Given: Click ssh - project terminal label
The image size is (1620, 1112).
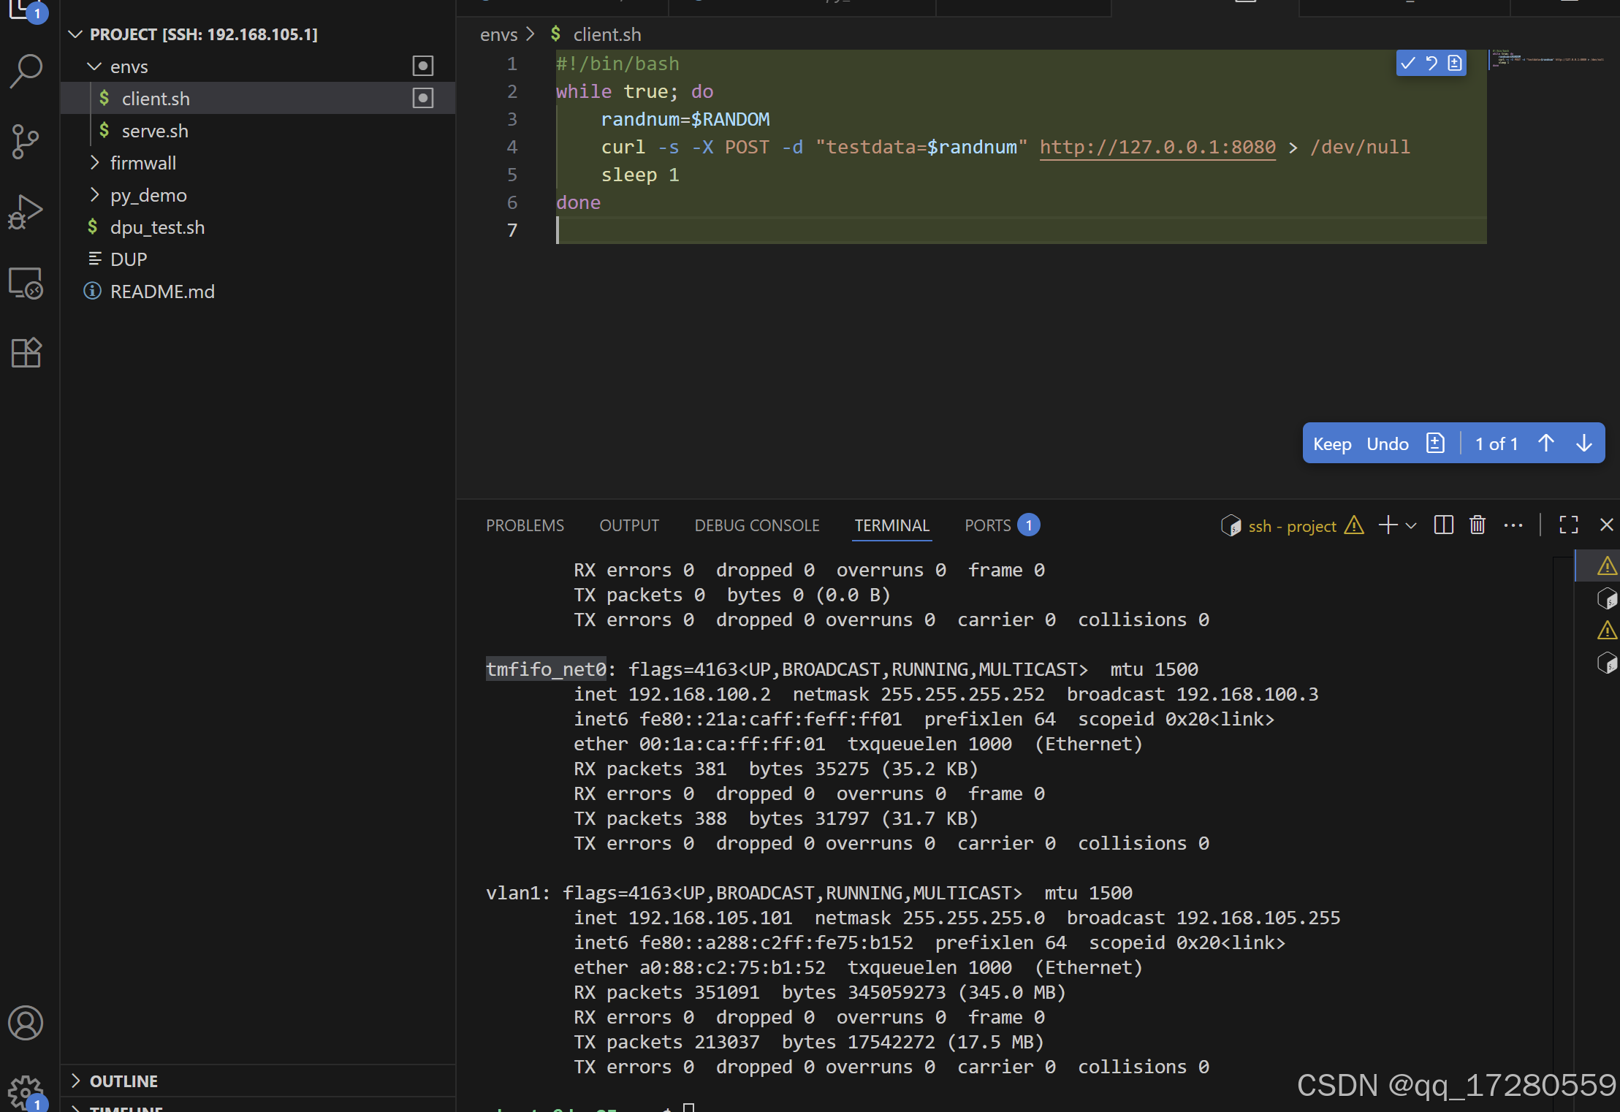Looking at the screenshot, I should click(1292, 526).
